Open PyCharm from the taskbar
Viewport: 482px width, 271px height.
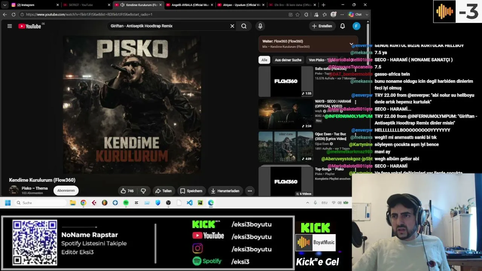point(200,202)
